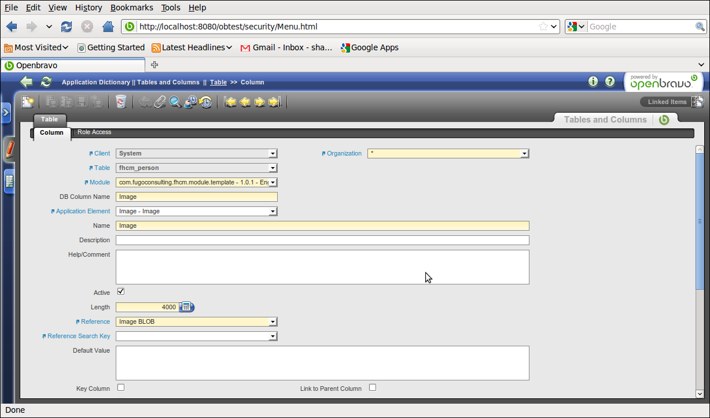This screenshot has height=418, width=710.
Task: Navigate to the first record with the arrow icon
Action: 230,102
